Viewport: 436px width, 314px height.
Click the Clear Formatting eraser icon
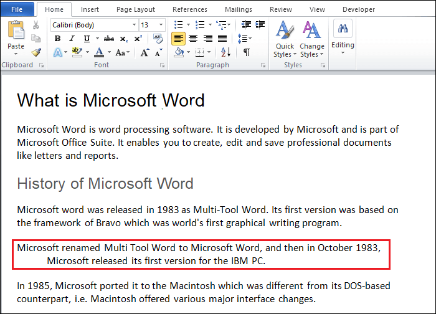[x=158, y=39]
